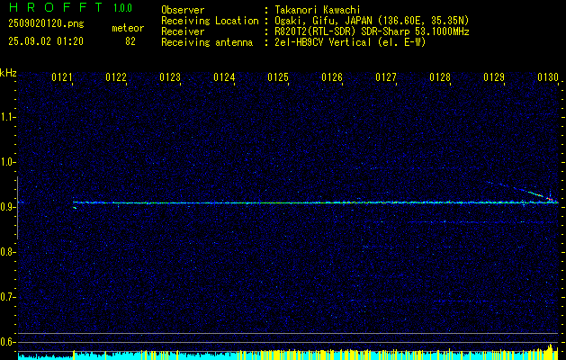Click the 0121 time marker
The width and height of the screenshot is (566, 360).
point(62,76)
